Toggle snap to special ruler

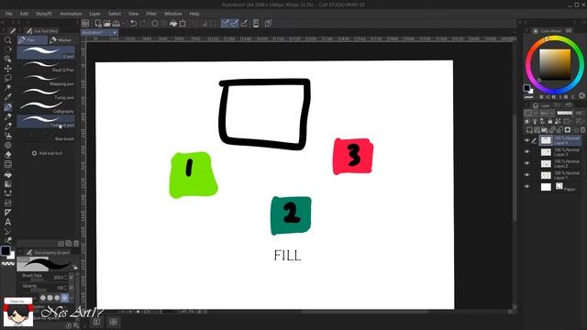click(x=235, y=23)
